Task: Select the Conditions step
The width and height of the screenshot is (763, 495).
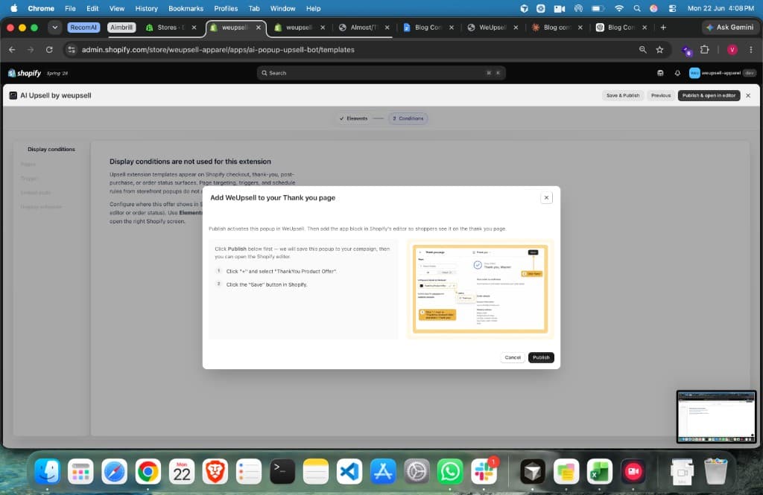Action: [408, 118]
